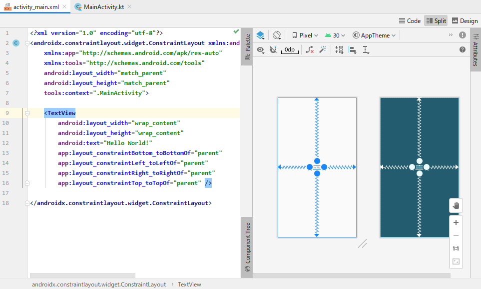Image resolution: width=481 pixels, height=289 pixels.
Task: Click the tools:context=".MainActivity" attribute
Action: (x=96, y=93)
